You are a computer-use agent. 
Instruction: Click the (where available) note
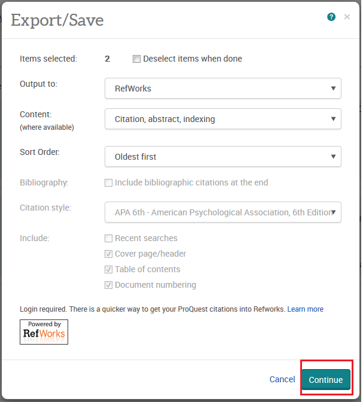point(47,127)
